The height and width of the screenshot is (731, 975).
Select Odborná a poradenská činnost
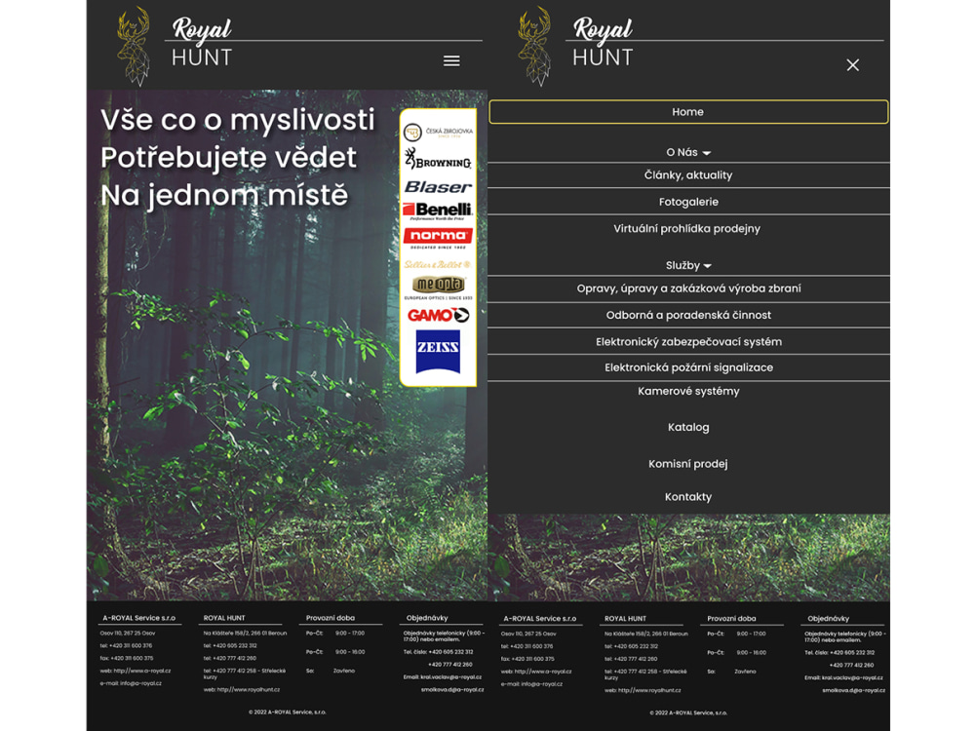[688, 315]
